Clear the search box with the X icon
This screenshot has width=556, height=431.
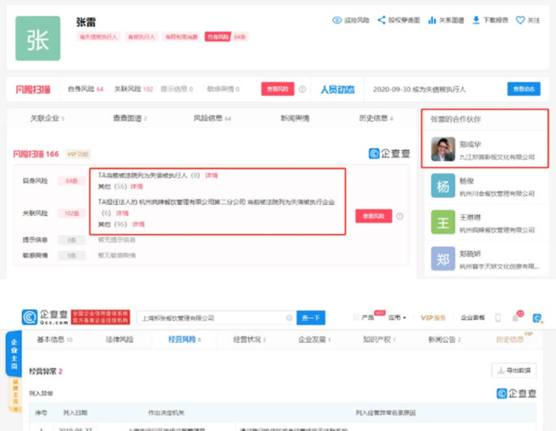[289, 318]
